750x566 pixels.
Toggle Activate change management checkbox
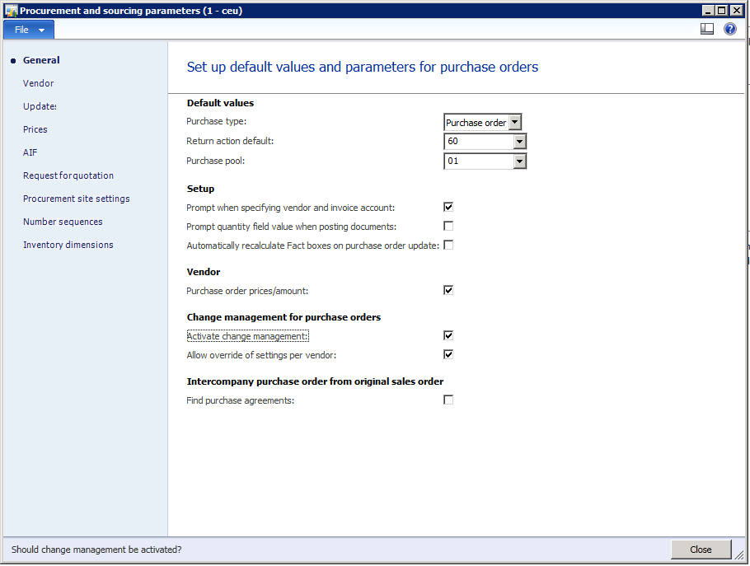(448, 336)
